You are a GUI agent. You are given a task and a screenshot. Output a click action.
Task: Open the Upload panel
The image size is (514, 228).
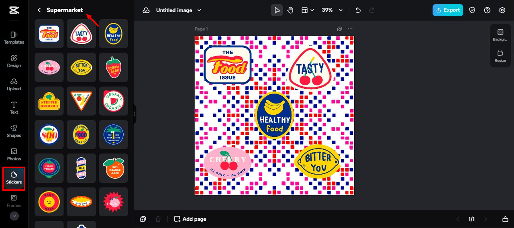[x=14, y=84]
